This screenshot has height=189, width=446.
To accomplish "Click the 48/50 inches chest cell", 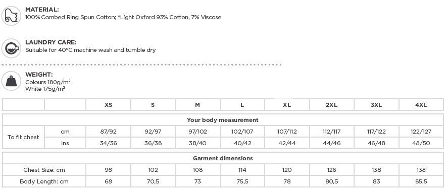I will pos(421,143).
